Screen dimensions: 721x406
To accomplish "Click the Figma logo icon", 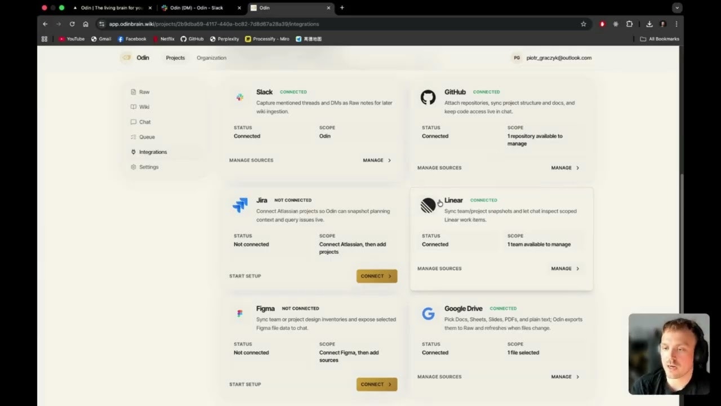I will pos(240,314).
